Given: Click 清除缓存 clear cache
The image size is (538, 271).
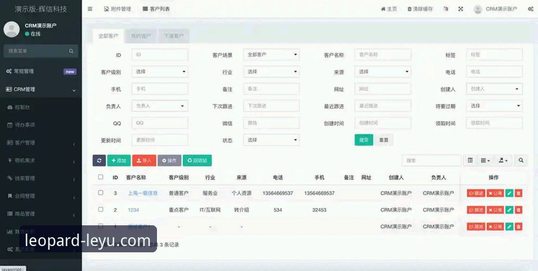Looking at the screenshot, I should pos(420,9).
